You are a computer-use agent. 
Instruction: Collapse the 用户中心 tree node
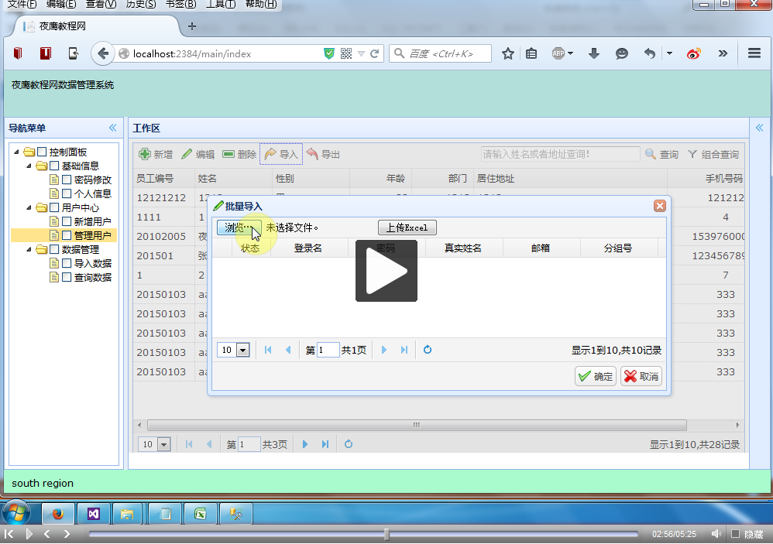coord(29,207)
